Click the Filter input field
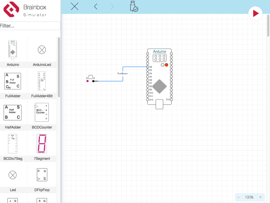The height and width of the screenshot is (203, 270). pyautogui.click(x=30, y=26)
